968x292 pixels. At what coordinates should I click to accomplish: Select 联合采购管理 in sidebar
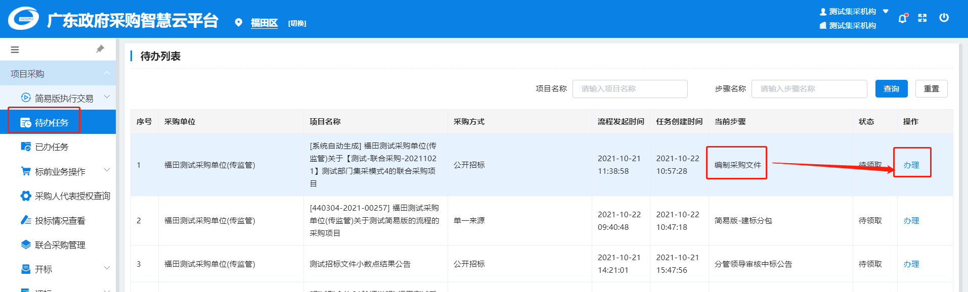coord(60,245)
